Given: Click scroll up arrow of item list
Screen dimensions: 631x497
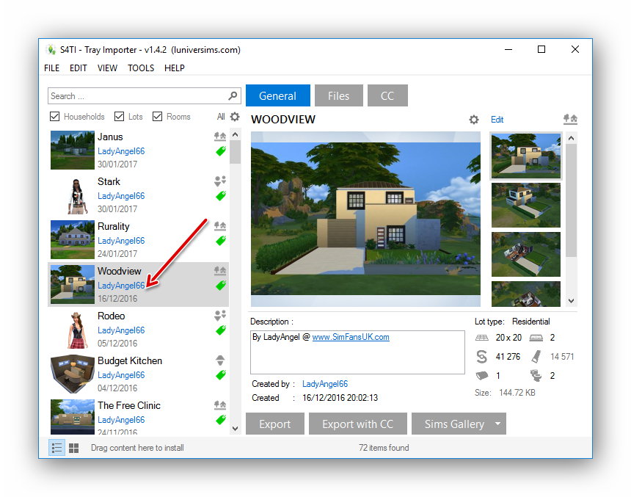Looking at the screenshot, I should pyautogui.click(x=236, y=134).
